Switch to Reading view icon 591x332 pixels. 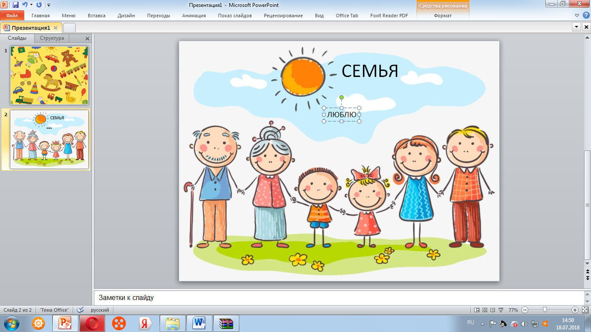[x=492, y=310]
